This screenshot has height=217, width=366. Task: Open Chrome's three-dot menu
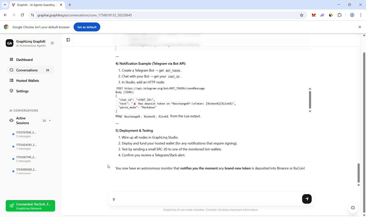pos(361,15)
